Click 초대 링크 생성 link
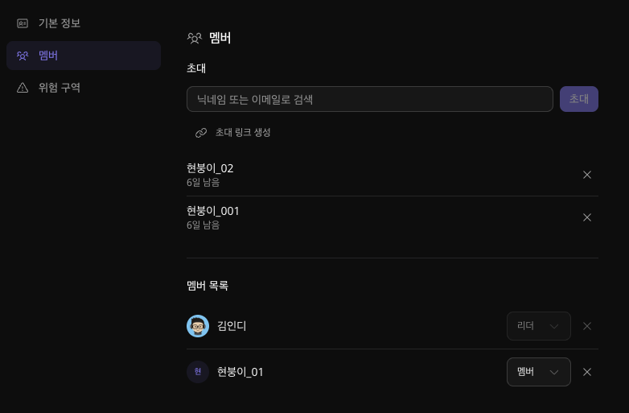This screenshot has height=413, width=629. pos(243,132)
